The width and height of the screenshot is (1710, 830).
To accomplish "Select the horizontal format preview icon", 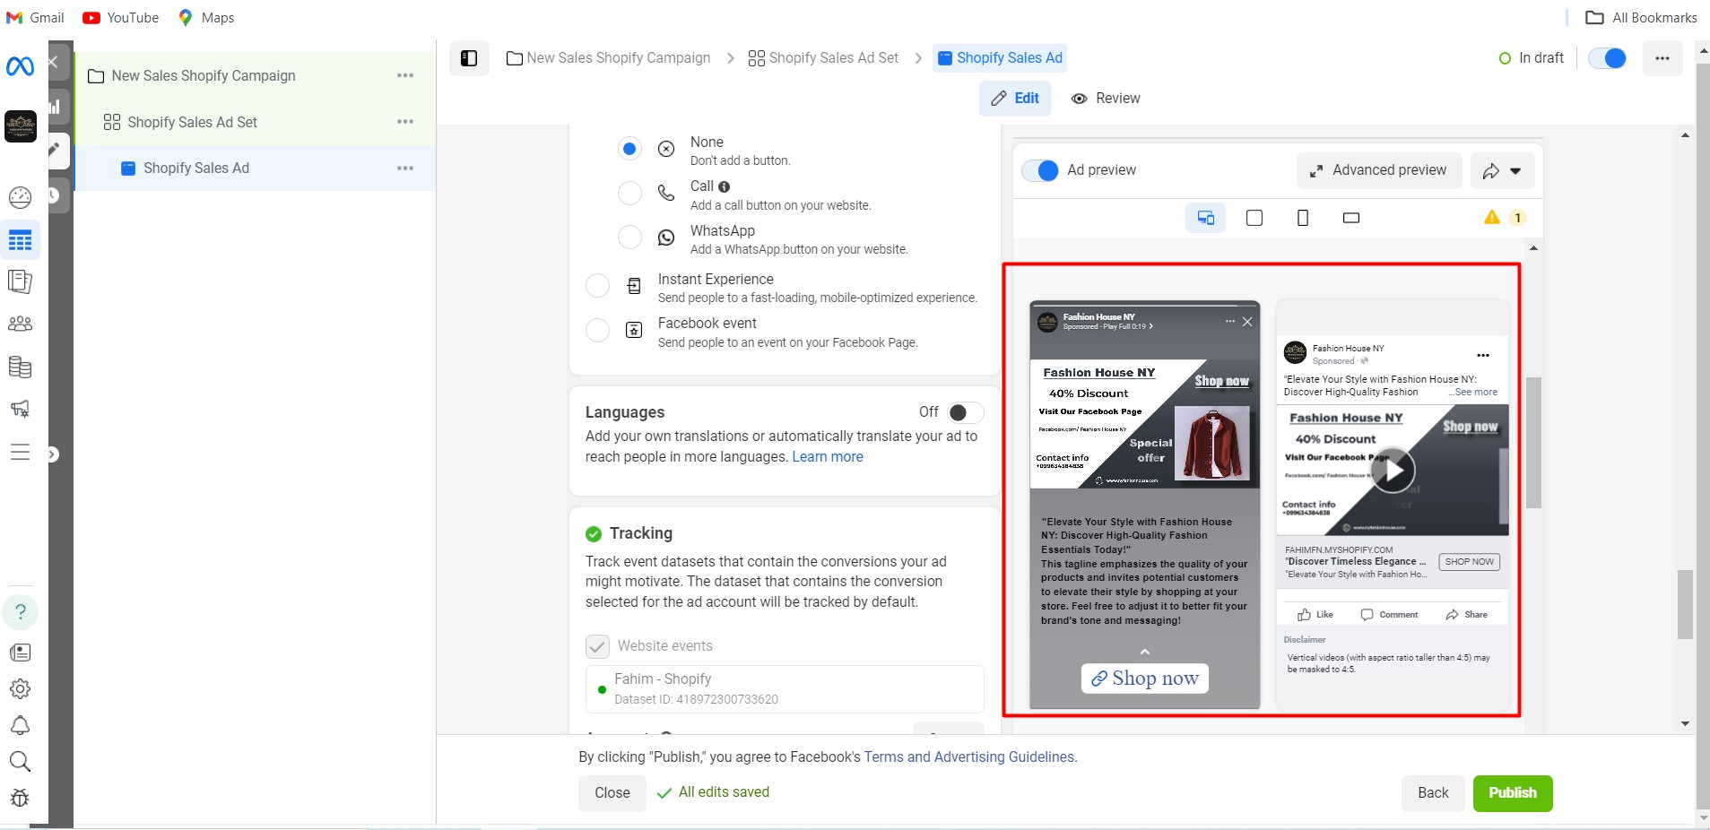I will click(x=1351, y=218).
